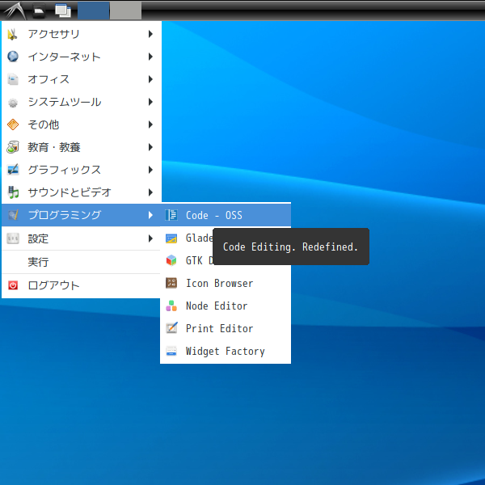485x485 pixels.
Task: Select the 実行 menu entry
Action: pos(38,262)
